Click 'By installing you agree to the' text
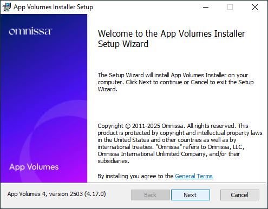Viewport: 268px width, 209px height. pos(135,176)
